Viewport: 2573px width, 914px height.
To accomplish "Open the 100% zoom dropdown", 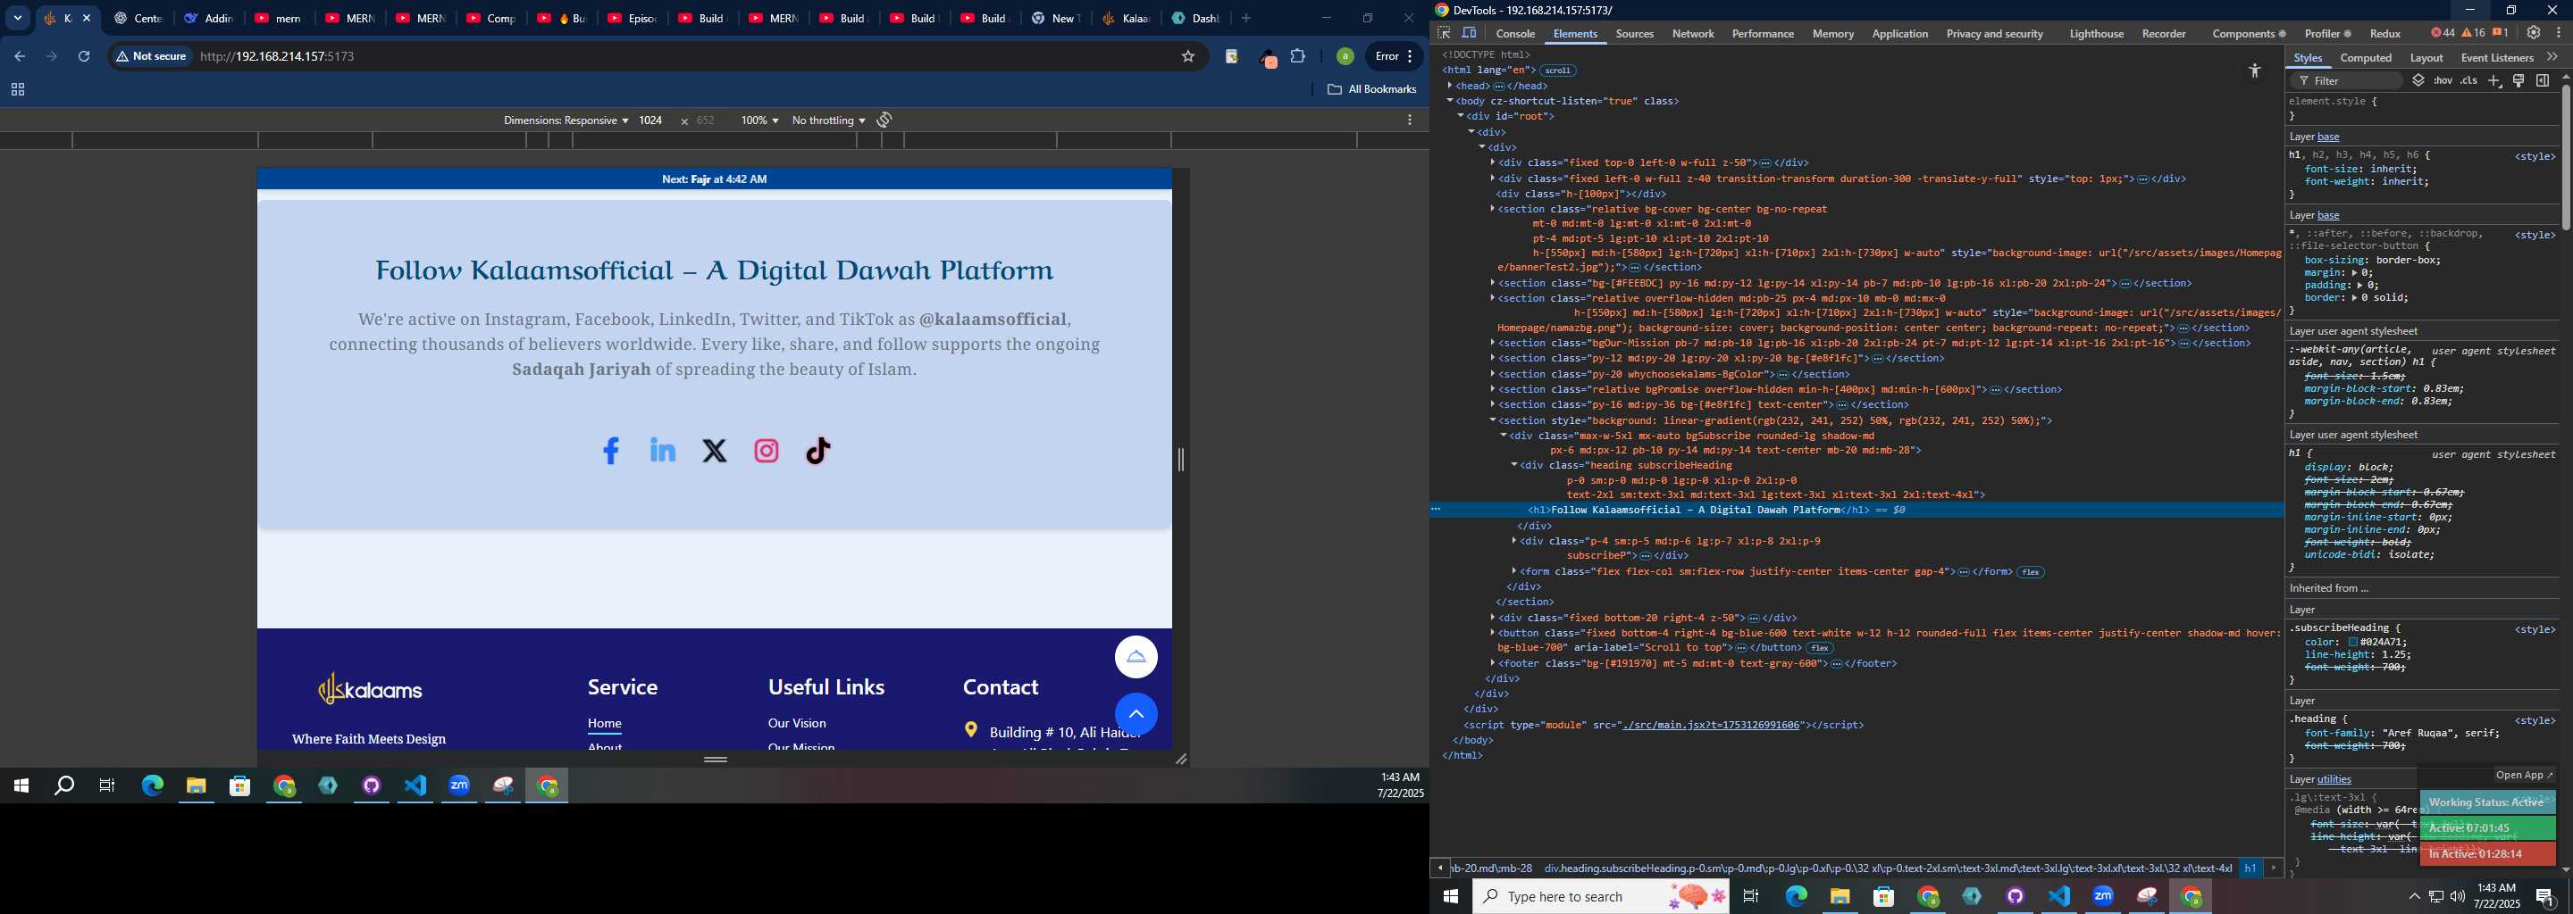I will 759,120.
